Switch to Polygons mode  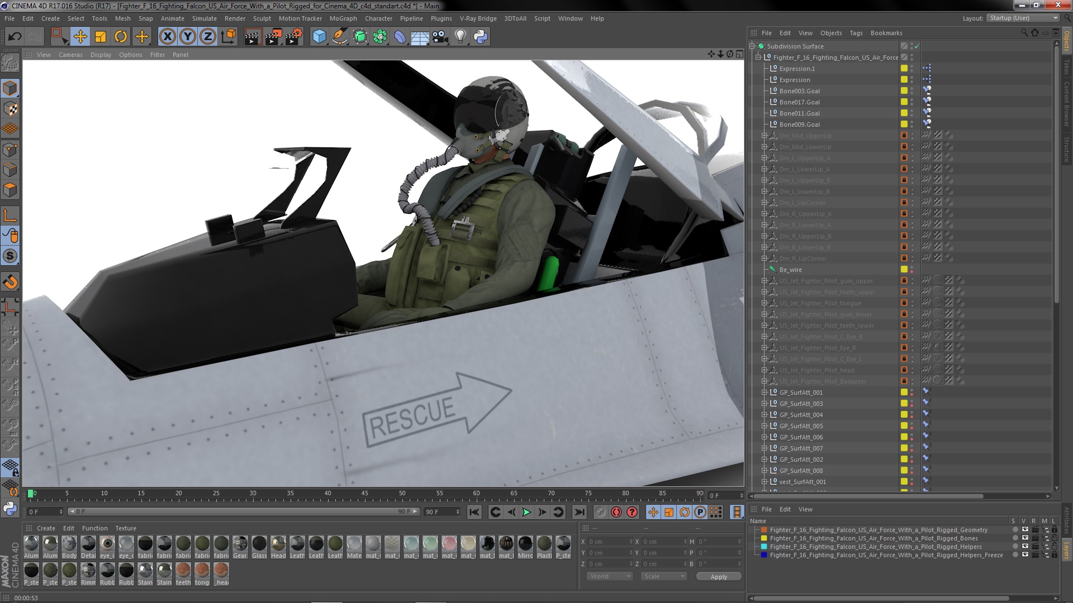point(10,190)
